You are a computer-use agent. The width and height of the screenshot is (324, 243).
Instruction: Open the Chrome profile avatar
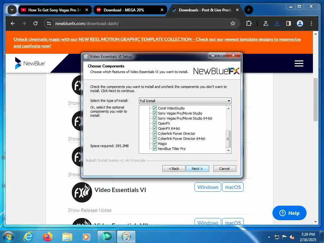click(x=300, y=23)
